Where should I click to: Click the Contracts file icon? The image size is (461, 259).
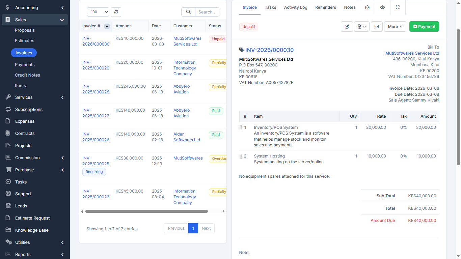point(8,133)
